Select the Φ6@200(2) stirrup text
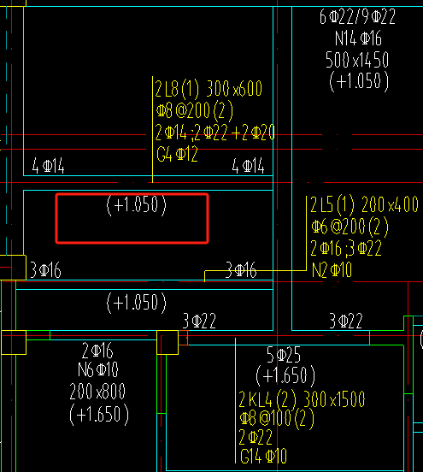The image size is (423, 472). click(350, 227)
